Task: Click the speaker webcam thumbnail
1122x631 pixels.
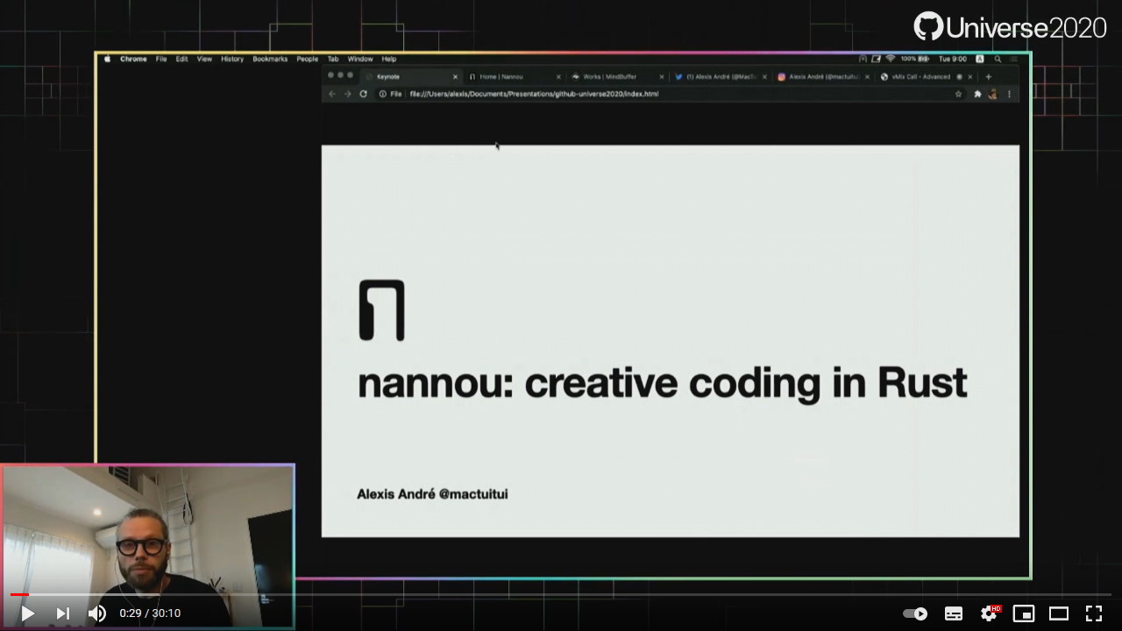Action: pos(147,545)
